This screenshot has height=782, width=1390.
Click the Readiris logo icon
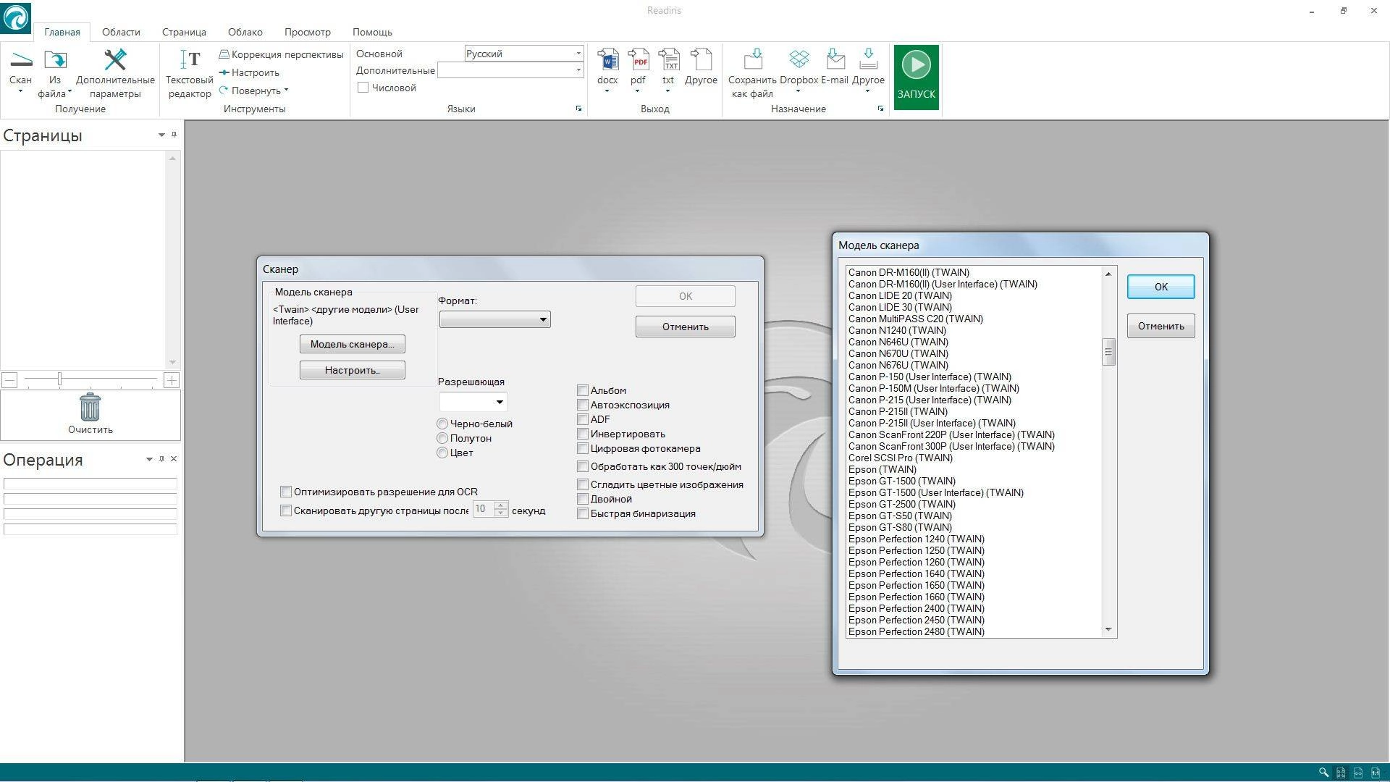(x=15, y=17)
